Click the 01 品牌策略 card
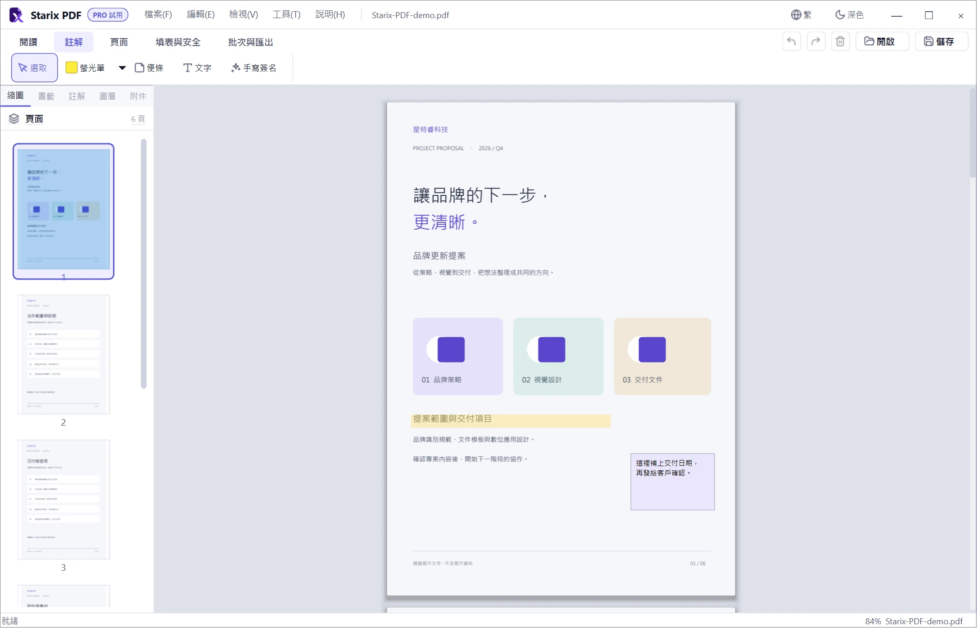 point(458,357)
